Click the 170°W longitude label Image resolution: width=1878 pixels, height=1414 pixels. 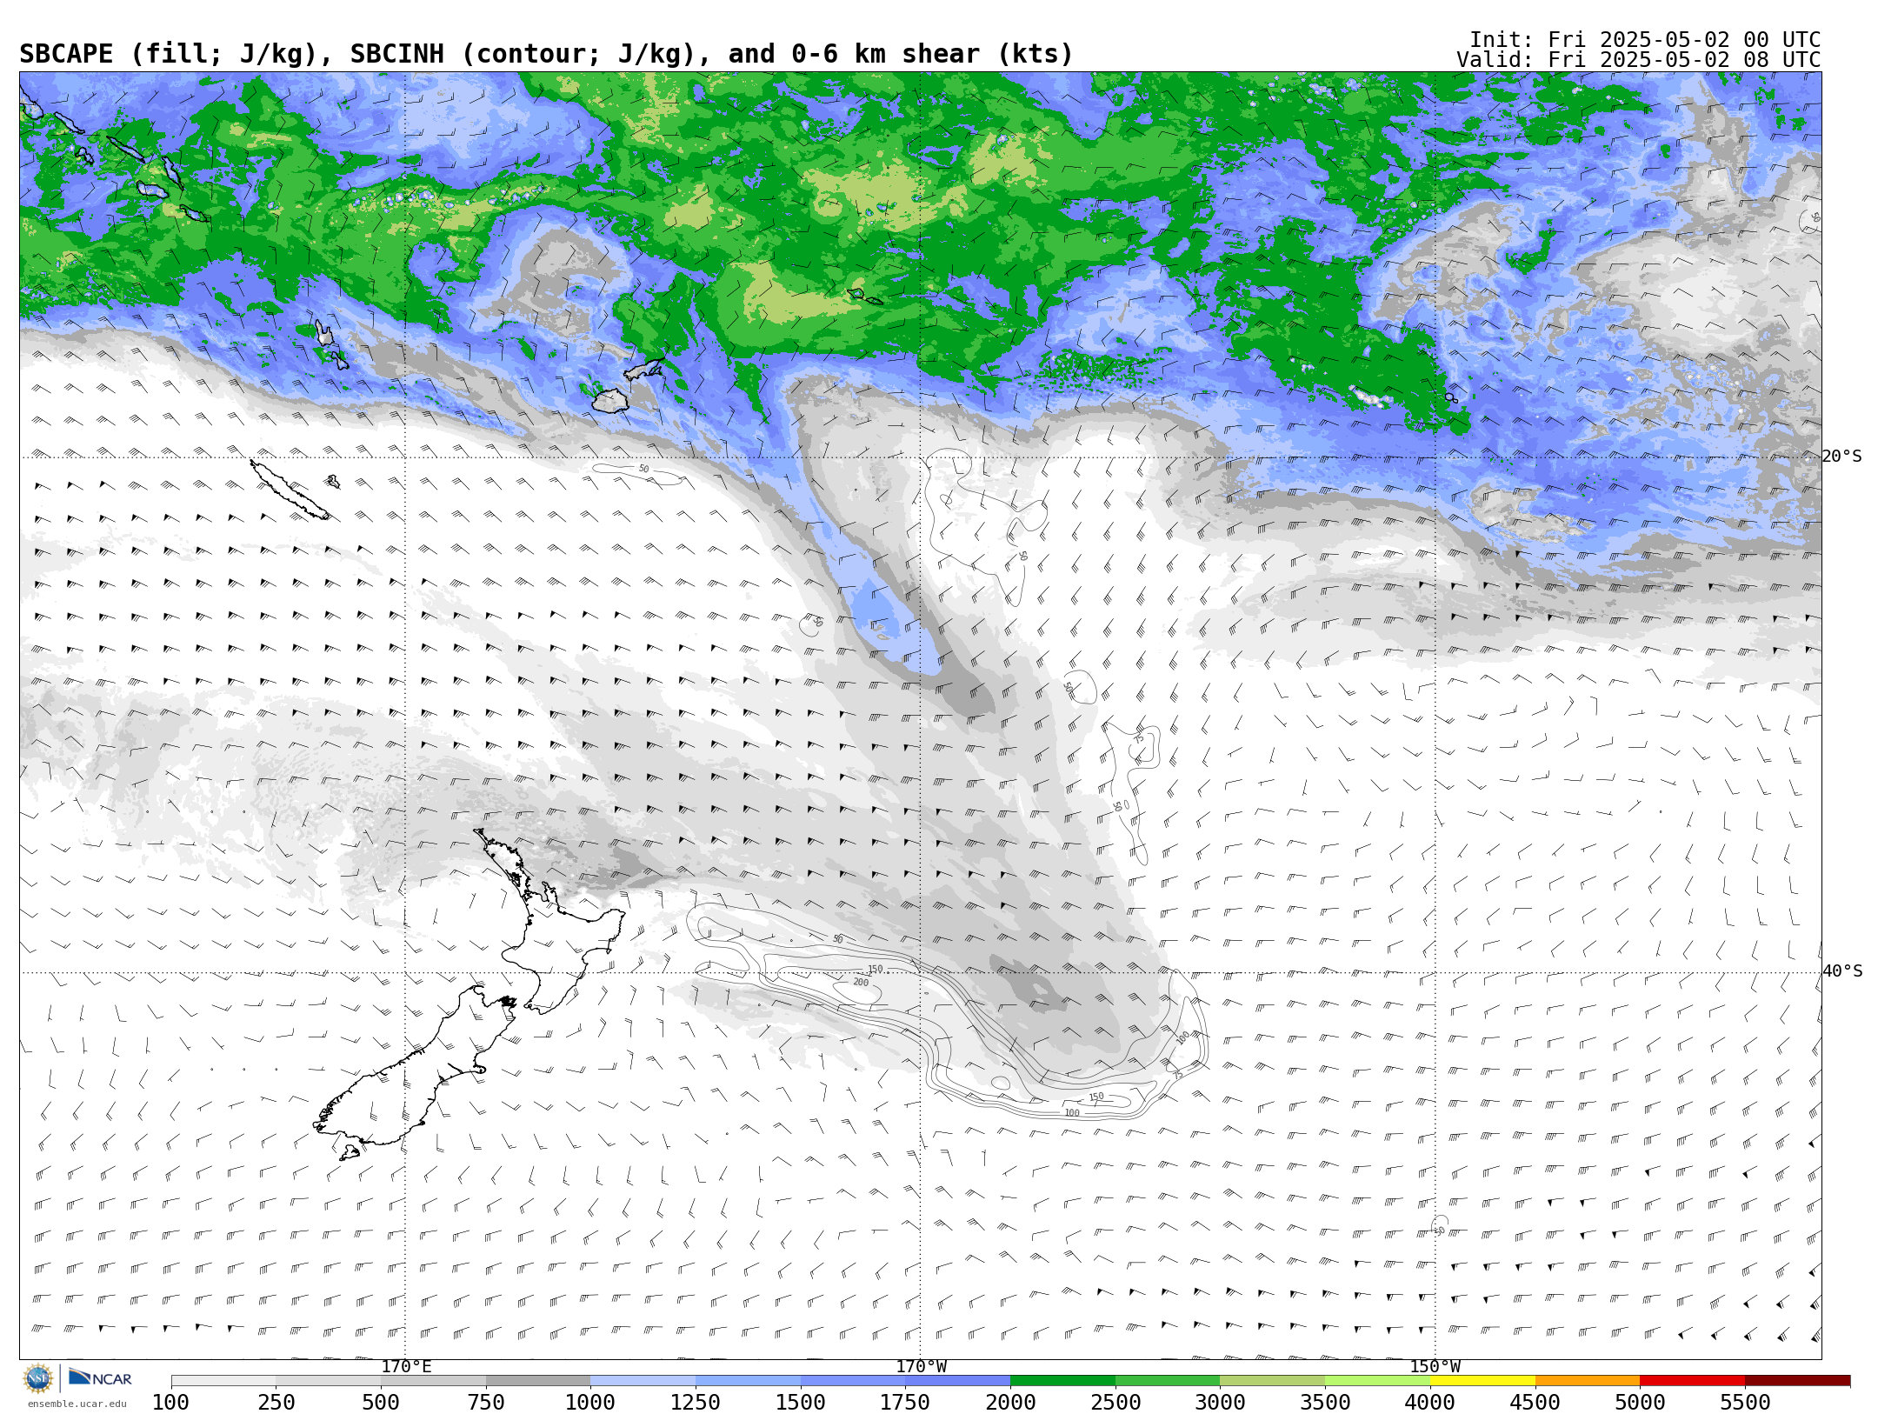(921, 1366)
